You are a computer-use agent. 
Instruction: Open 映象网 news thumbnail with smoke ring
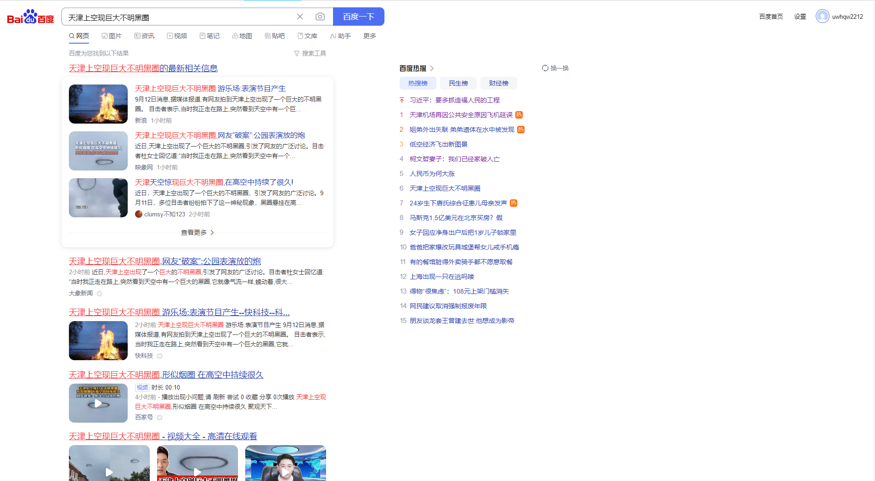click(x=98, y=151)
